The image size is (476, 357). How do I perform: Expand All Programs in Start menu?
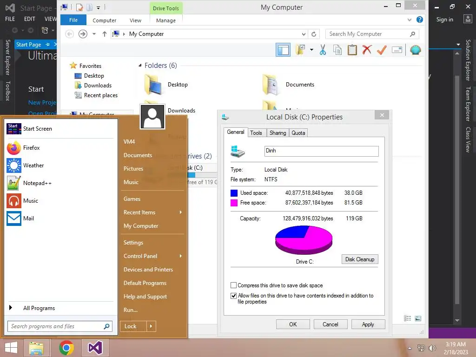(39, 308)
